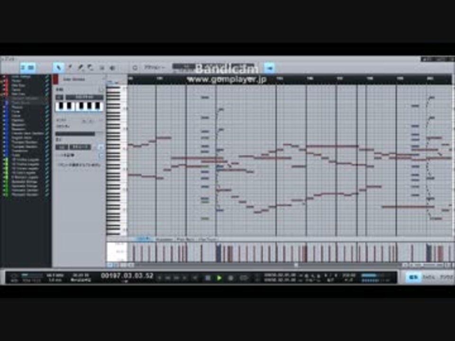Toggle the first highlighted panel button at toolbar left
This screenshot has height=341, width=455.
click(x=24, y=68)
